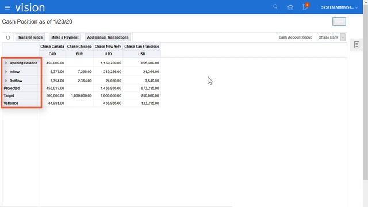Expand the Outflow row
The width and height of the screenshot is (368, 207).
[6, 80]
